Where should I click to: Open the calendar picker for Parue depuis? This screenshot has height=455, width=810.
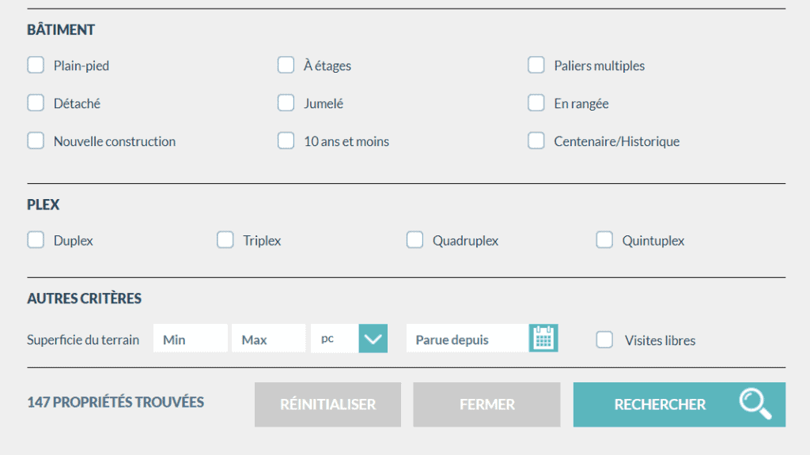pyautogui.click(x=543, y=337)
